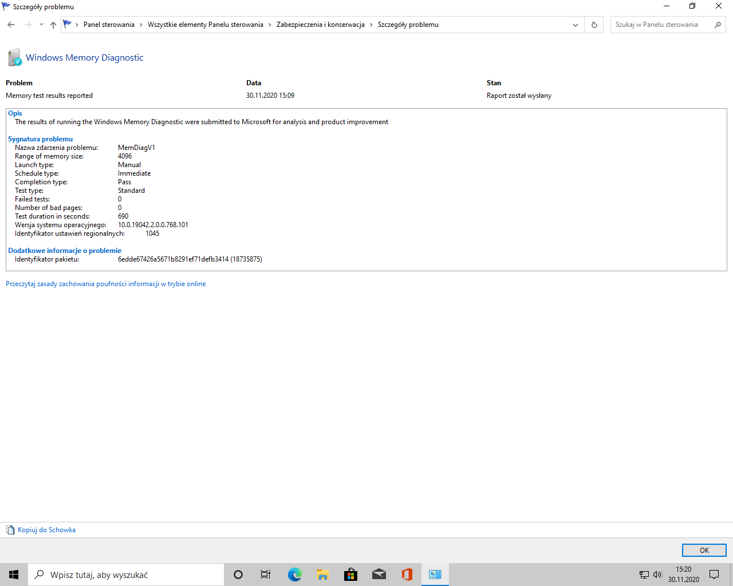Image resolution: width=733 pixels, height=586 pixels.
Task: Open Task View on taskbar
Action: click(266, 575)
